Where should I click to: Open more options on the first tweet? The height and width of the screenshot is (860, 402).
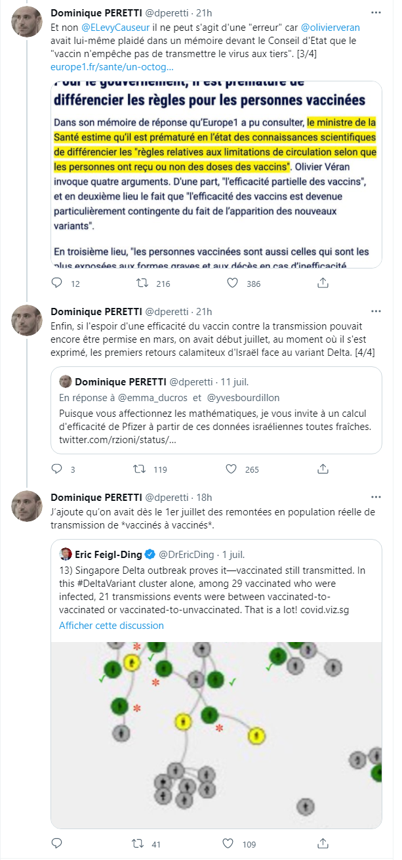click(376, 12)
